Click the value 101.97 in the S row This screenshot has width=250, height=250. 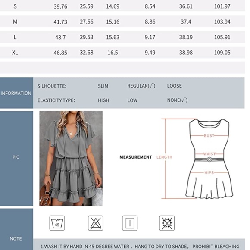(x=222, y=6)
